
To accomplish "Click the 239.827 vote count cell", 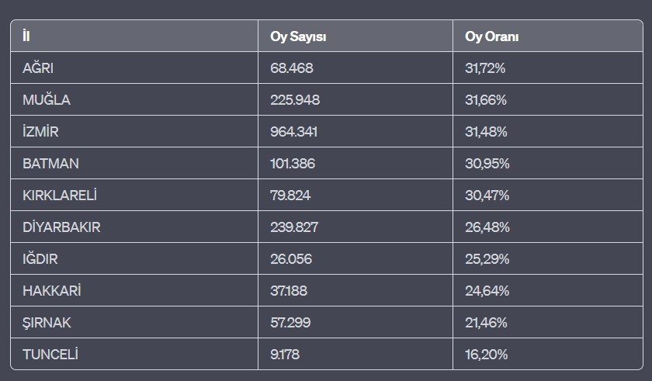I will coord(294,227).
